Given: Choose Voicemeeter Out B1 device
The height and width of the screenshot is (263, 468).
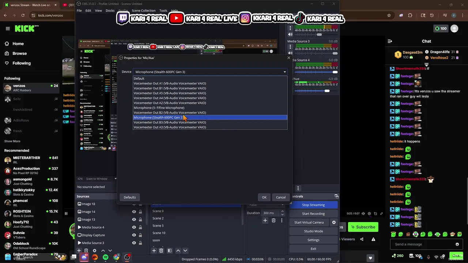Looking at the screenshot, I should [210, 88].
